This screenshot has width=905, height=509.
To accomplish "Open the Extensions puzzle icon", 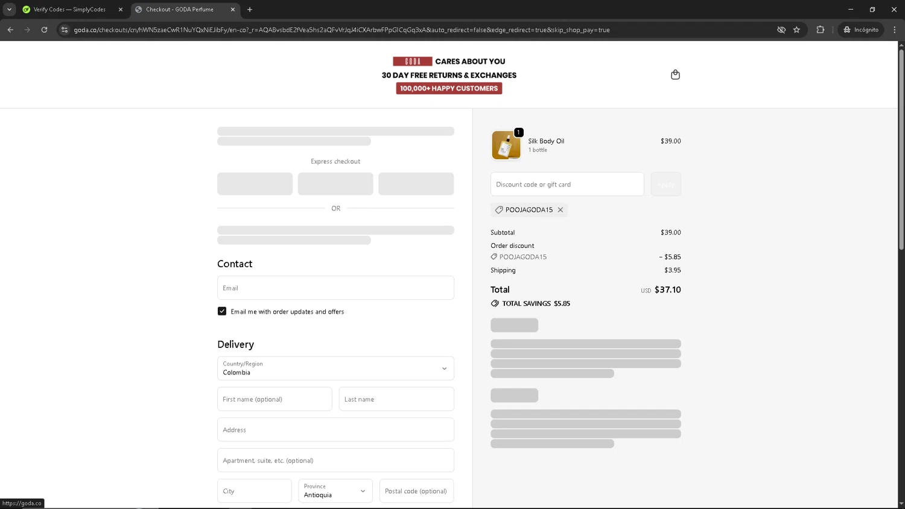I will click(x=820, y=30).
